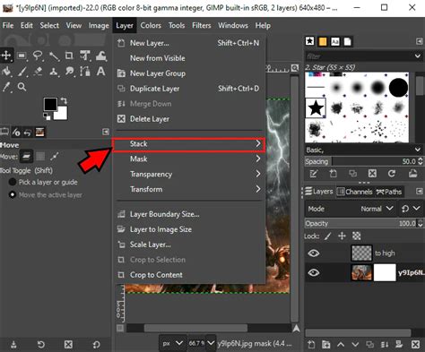Screen dimensions: 425x352
Task: Open the Filters menu
Action: pyautogui.click(x=202, y=26)
